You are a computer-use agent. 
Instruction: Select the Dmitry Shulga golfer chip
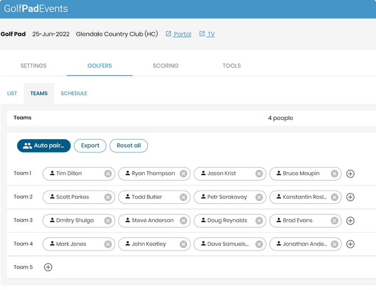click(78, 221)
